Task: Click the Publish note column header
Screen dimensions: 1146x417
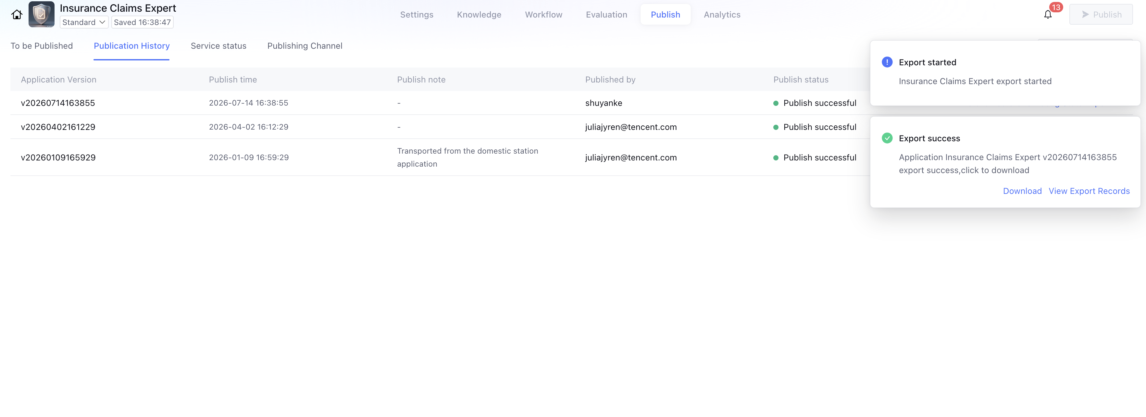Action: (x=421, y=80)
